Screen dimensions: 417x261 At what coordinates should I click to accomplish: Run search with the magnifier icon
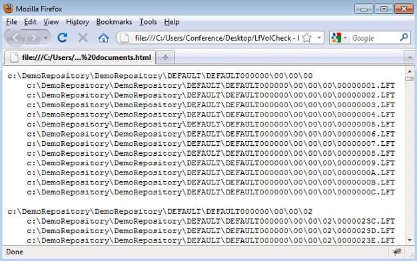[404, 38]
